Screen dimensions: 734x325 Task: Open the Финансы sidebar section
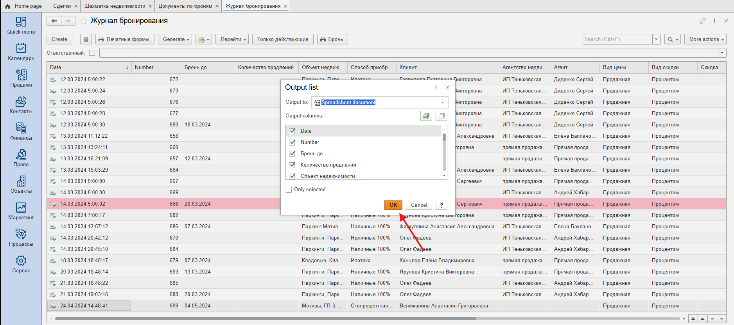[x=21, y=131]
